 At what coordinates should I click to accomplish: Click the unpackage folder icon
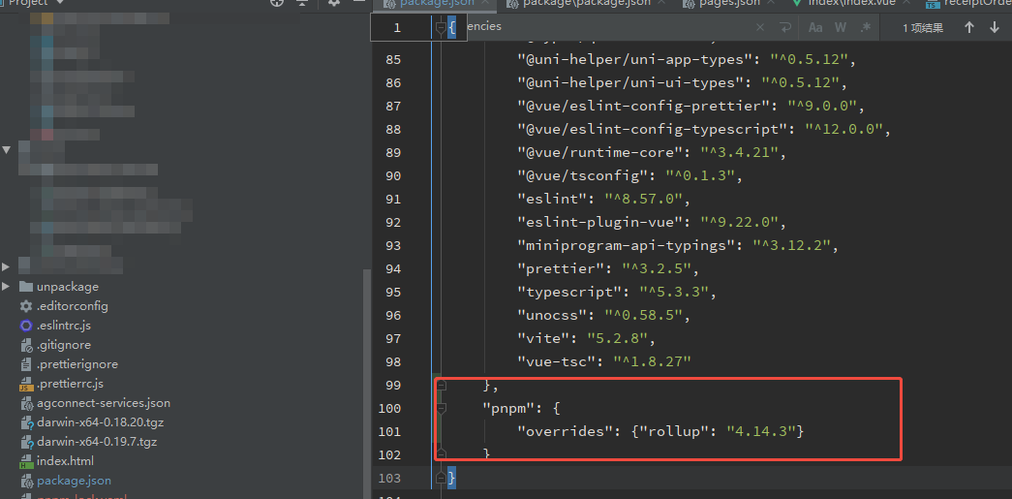coord(26,287)
